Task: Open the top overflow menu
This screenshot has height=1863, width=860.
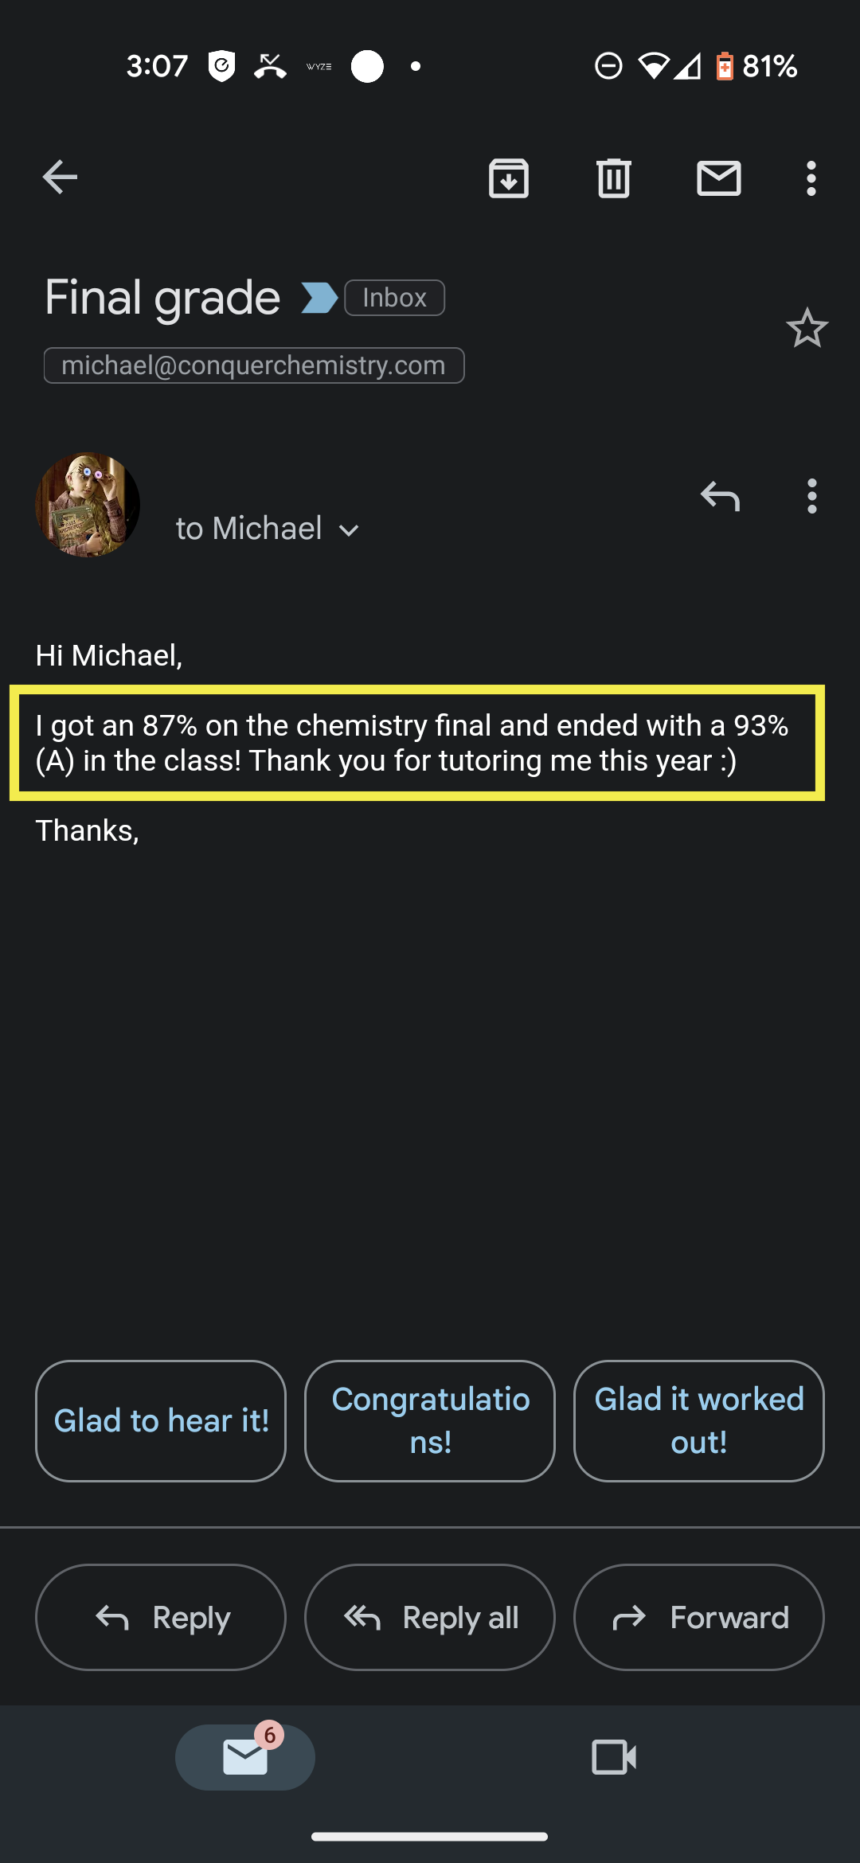Action: coord(811,178)
